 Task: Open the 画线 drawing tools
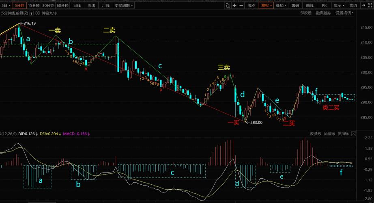[x=310, y=6]
